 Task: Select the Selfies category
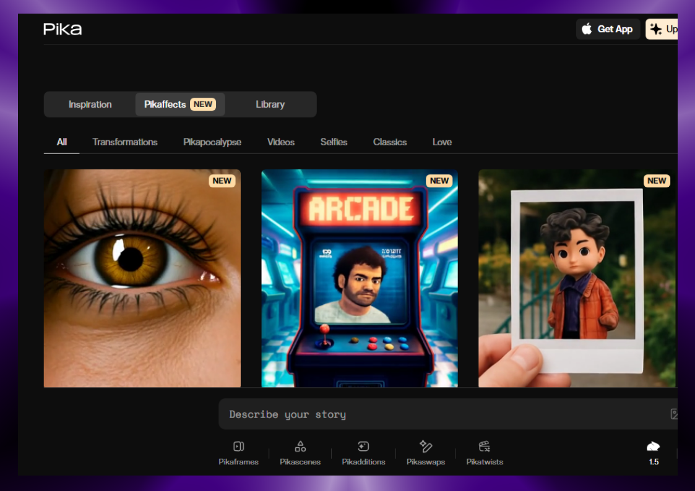click(x=334, y=142)
